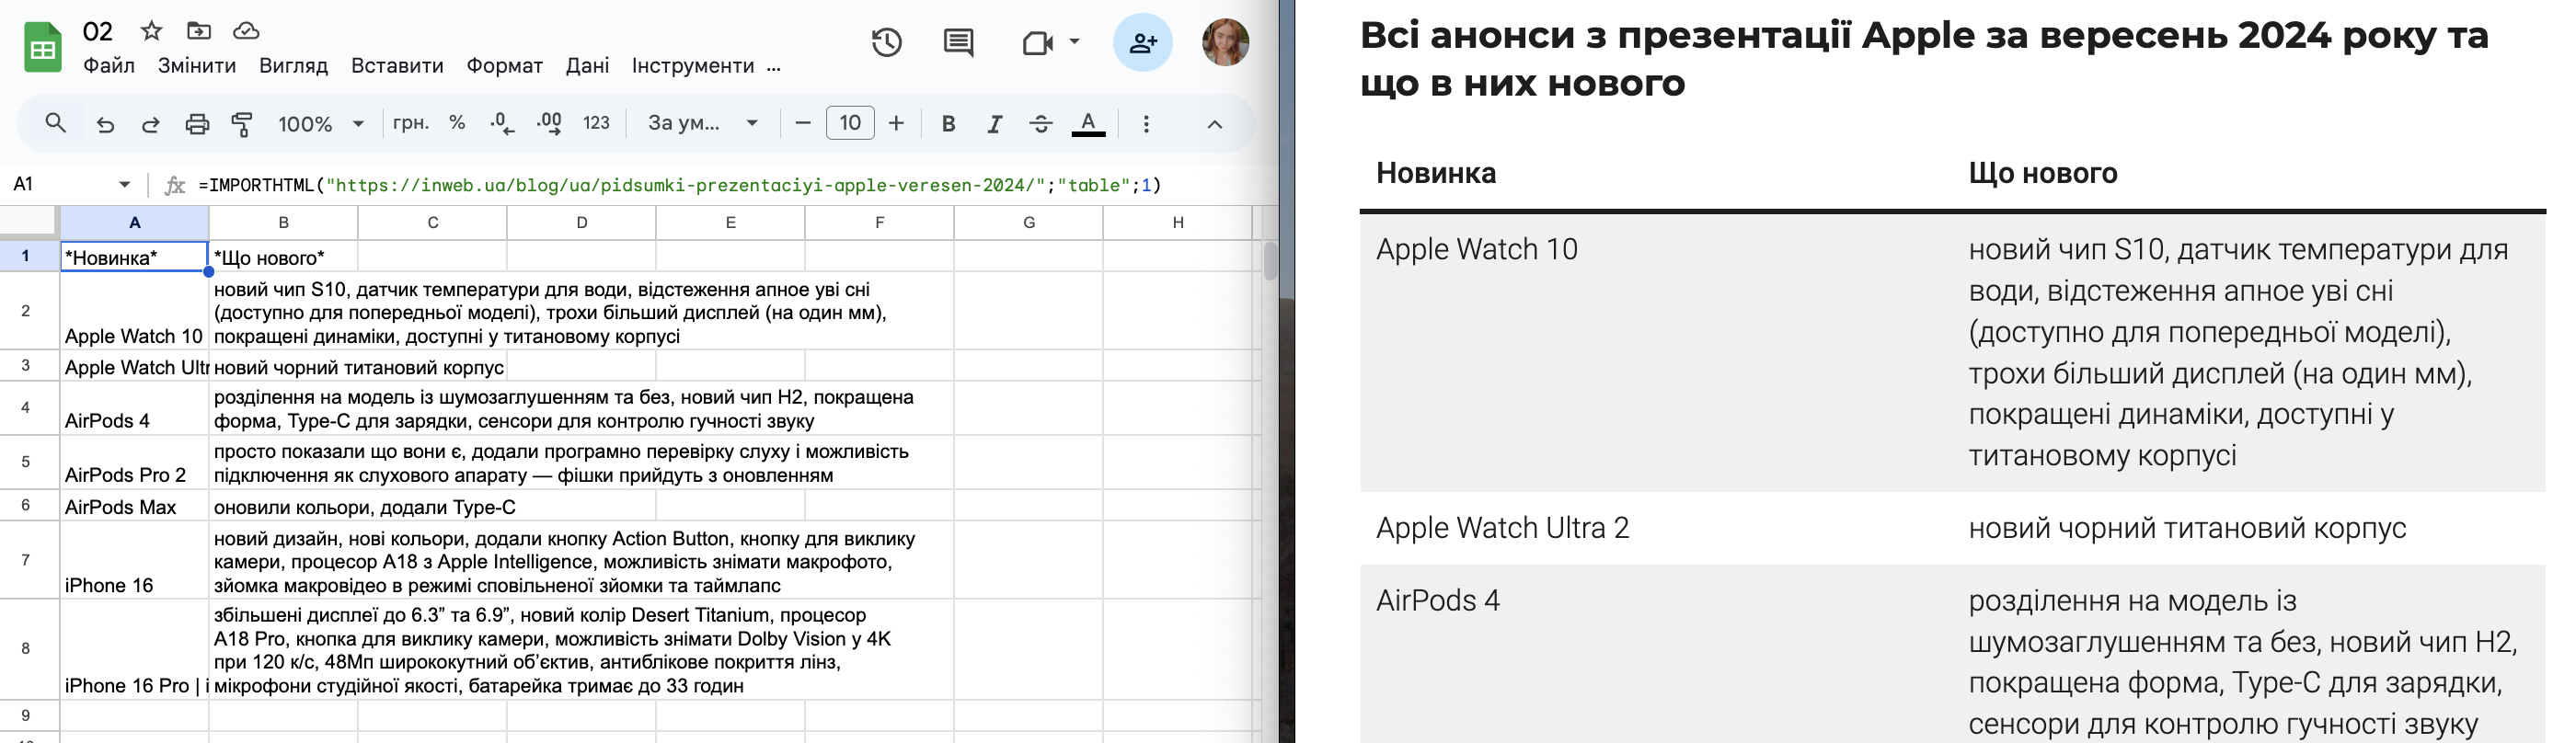The height and width of the screenshot is (743, 2576).
Task: Decrease decimal places
Action: click(502, 123)
